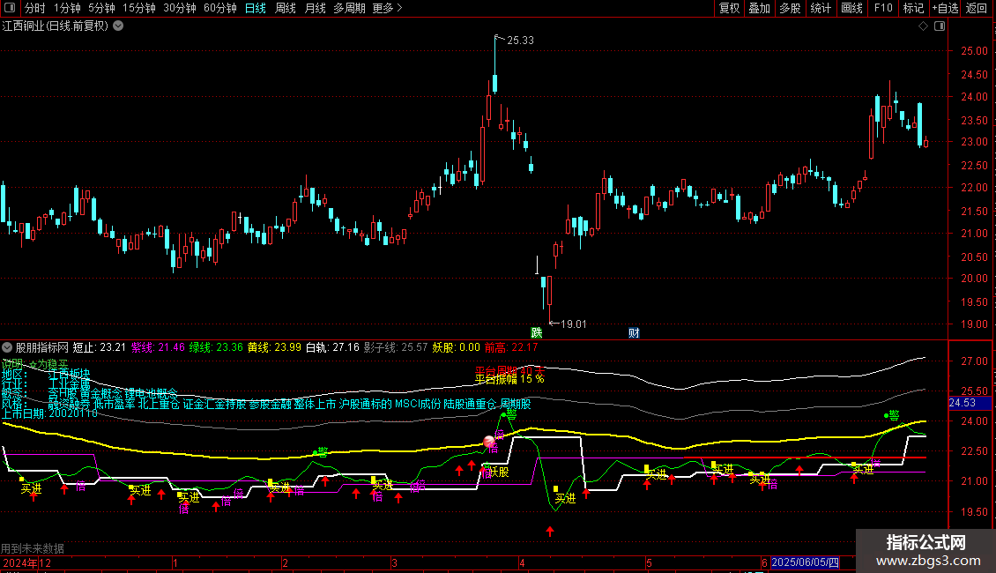
Task: Expand the 更多 periods menu
Action: pos(388,8)
